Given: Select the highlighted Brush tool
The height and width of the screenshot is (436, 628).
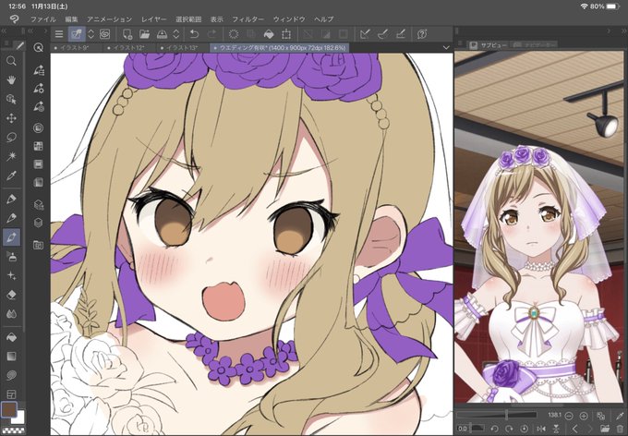Looking at the screenshot, I should point(11,236).
